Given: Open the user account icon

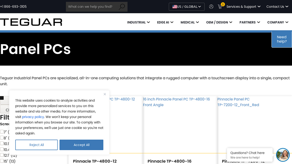Looking at the screenshot, I should [x=211, y=7].
